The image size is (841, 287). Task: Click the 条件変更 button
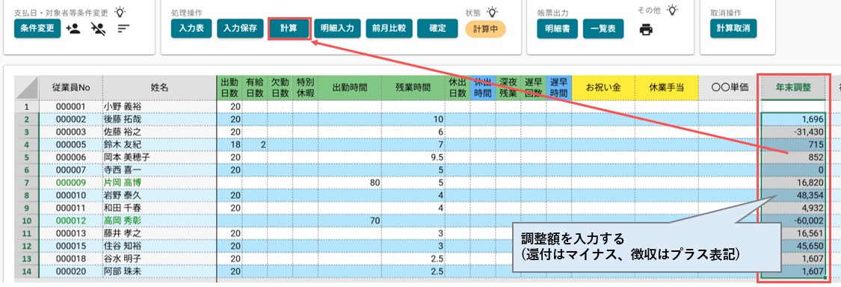37,29
